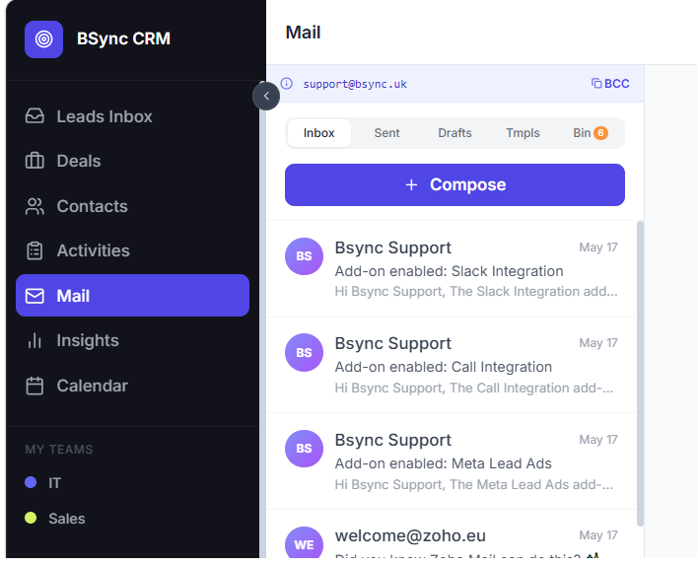The width and height of the screenshot is (698, 565).
Task: Click the BSync CRM logo icon
Action: click(43, 39)
